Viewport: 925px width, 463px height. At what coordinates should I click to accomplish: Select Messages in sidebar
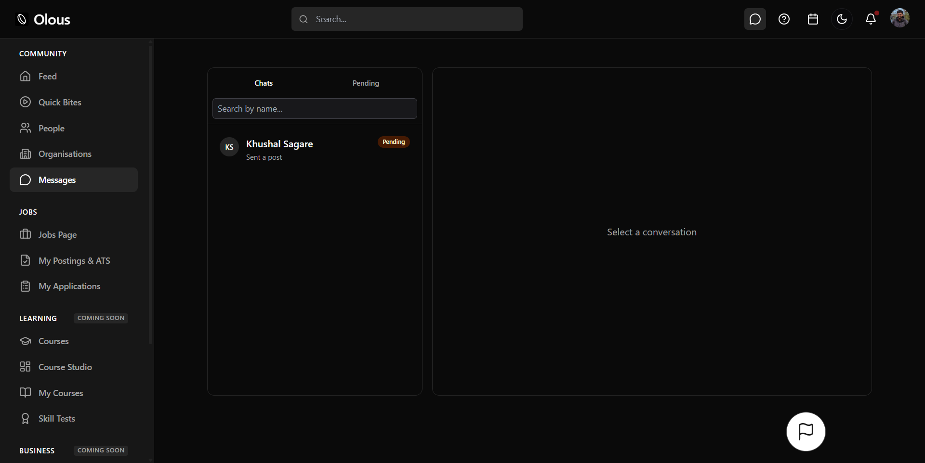[74, 180]
